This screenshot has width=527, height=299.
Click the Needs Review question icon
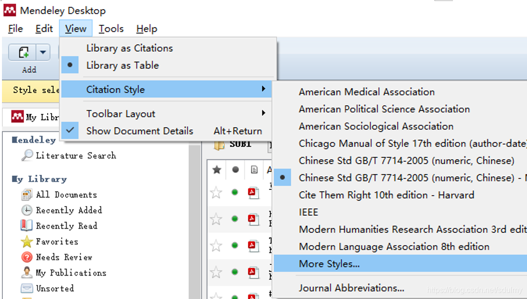coord(27,257)
